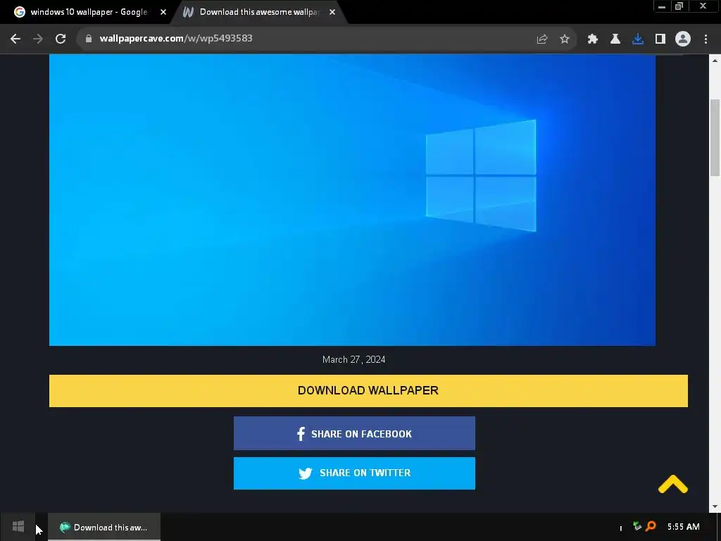Click the orange magnifier tray icon

651,526
